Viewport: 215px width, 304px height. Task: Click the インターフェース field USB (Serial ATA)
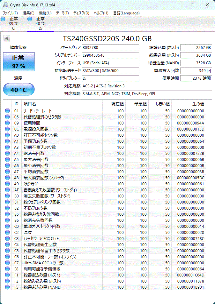pyautogui.click(x=110, y=63)
